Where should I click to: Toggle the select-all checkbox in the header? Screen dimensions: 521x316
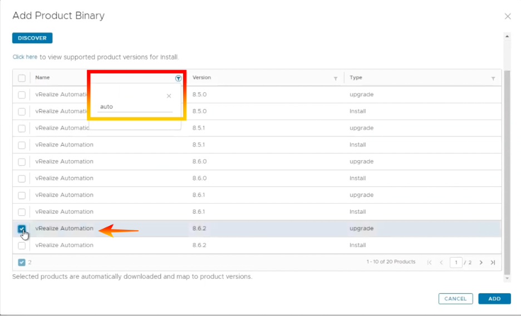tap(22, 78)
